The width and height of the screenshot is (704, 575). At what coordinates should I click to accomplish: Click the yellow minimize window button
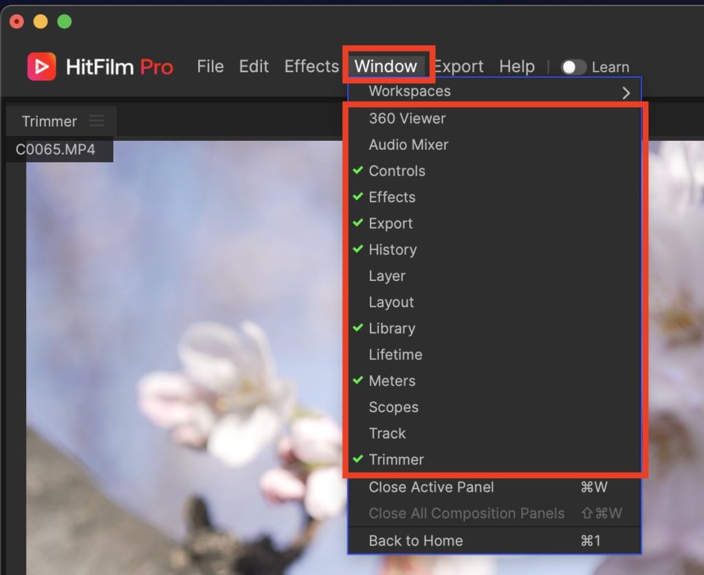click(41, 21)
